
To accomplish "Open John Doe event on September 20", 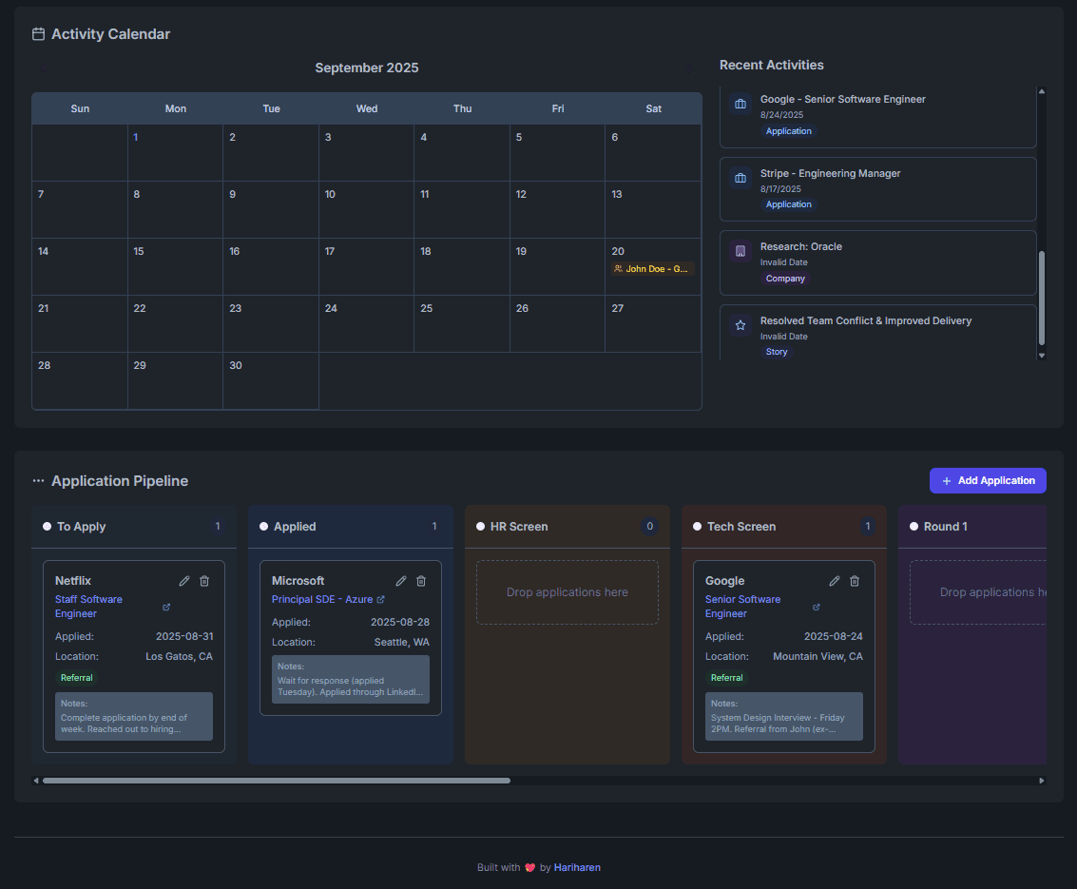I will coord(652,269).
